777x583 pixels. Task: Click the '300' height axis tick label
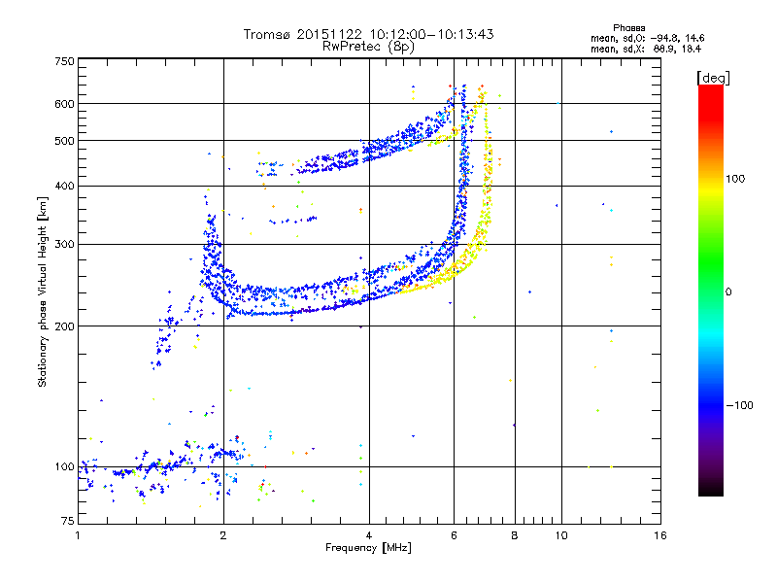pos(64,245)
